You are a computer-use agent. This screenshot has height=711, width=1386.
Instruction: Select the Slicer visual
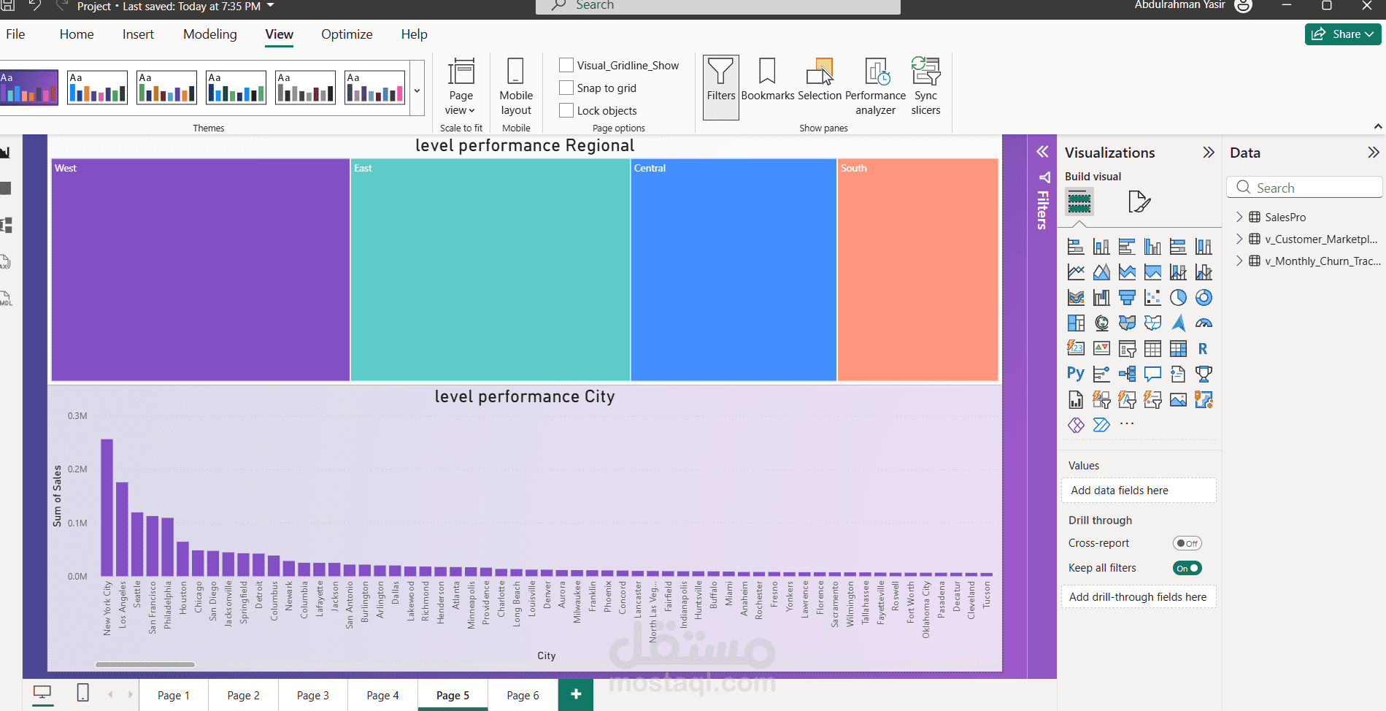click(x=1127, y=349)
